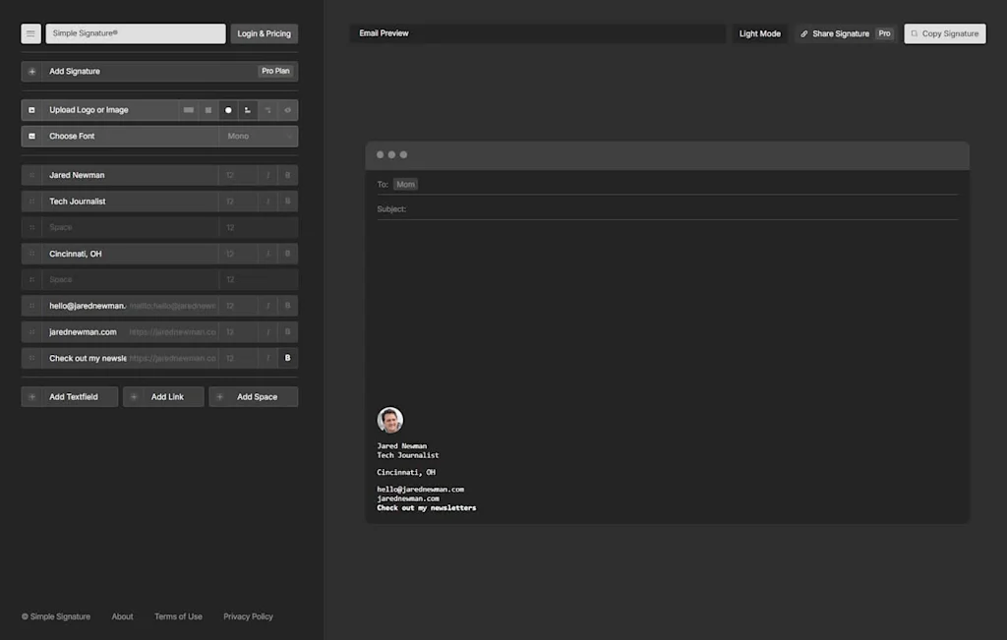Image resolution: width=1007 pixels, height=640 pixels.
Task: Toggle italic for Tech Journalist row
Action: [x=267, y=202]
